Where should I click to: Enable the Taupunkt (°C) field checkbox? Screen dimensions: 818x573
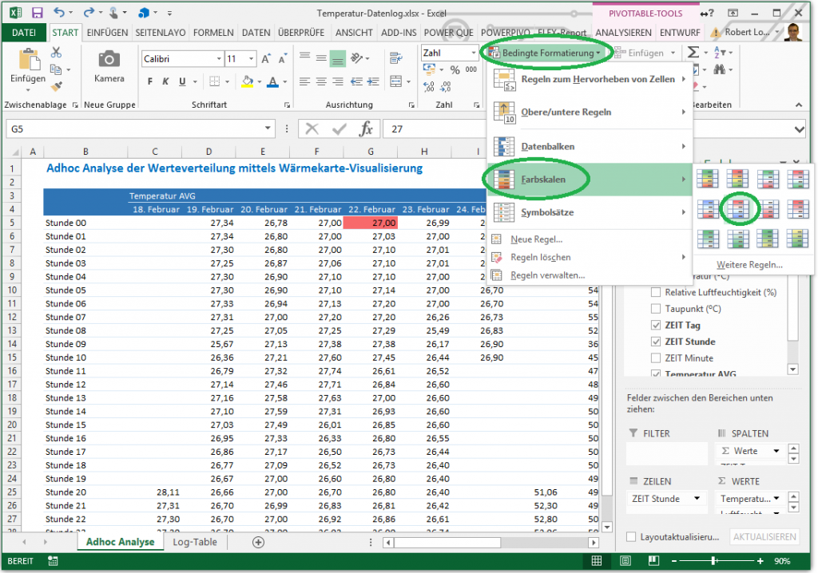(x=656, y=309)
